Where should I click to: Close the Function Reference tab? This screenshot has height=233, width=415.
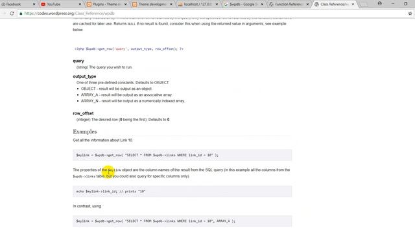point(307,5)
